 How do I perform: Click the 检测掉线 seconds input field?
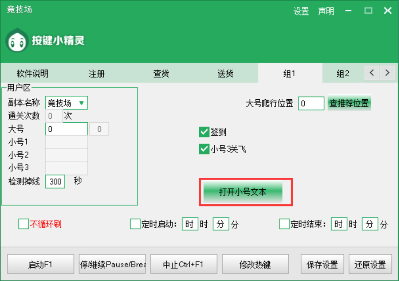[55, 182]
